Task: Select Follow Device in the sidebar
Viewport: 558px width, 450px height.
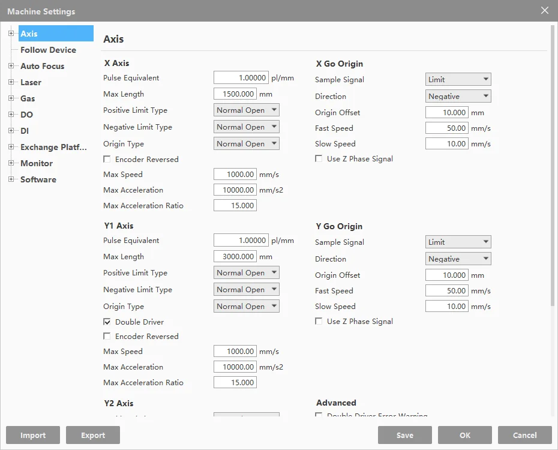Action: point(48,50)
